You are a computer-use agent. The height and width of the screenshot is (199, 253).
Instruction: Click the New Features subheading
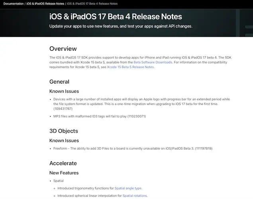pos(64,173)
